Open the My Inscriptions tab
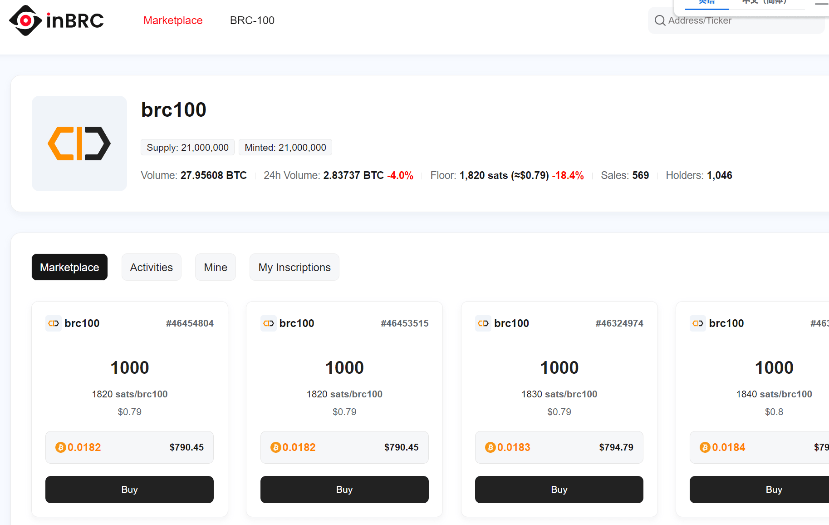This screenshot has width=829, height=525. 294,267
